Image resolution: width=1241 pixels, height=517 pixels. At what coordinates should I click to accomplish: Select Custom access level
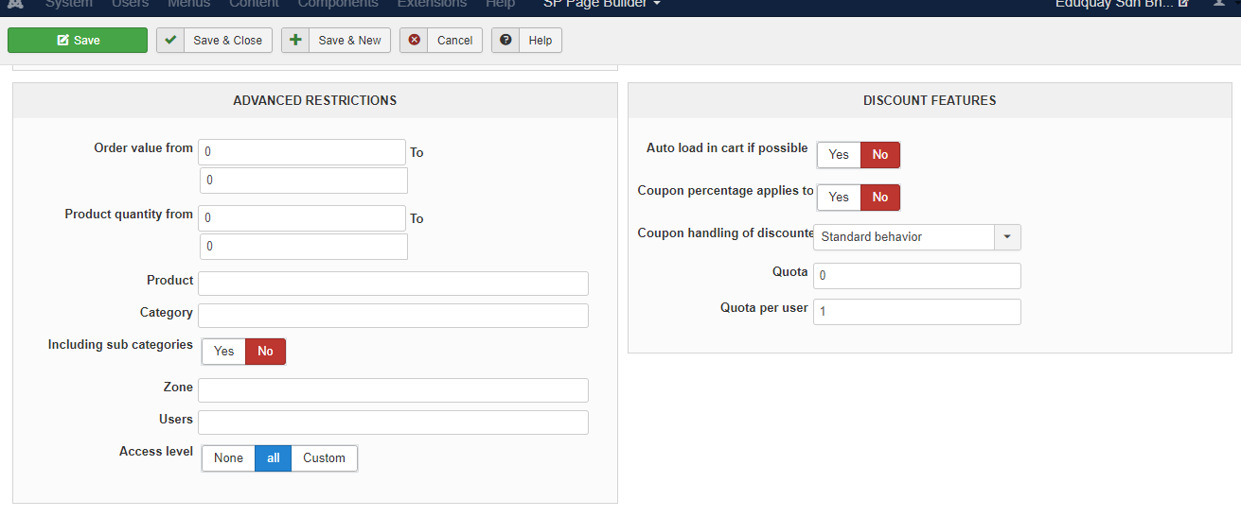coord(324,458)
